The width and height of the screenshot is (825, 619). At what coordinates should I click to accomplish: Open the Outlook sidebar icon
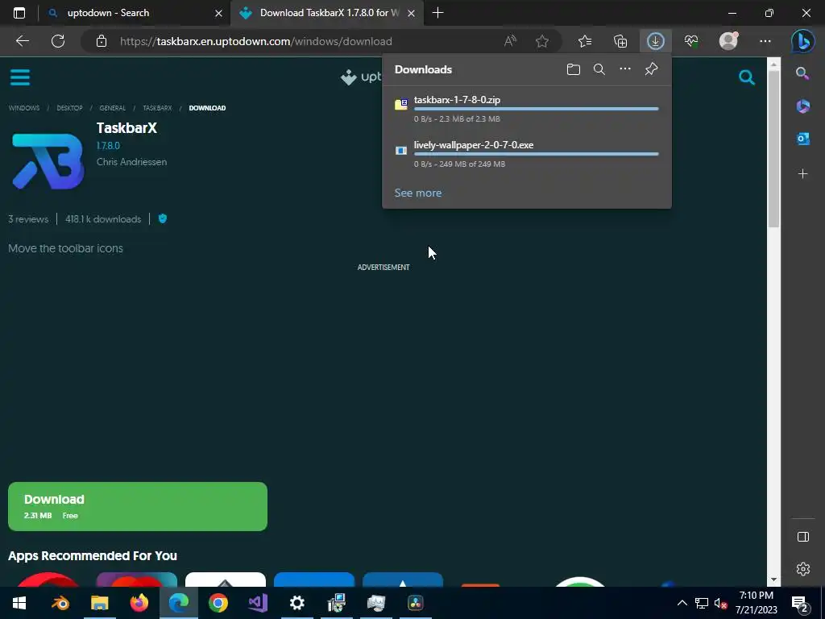[x=803, y=139]
